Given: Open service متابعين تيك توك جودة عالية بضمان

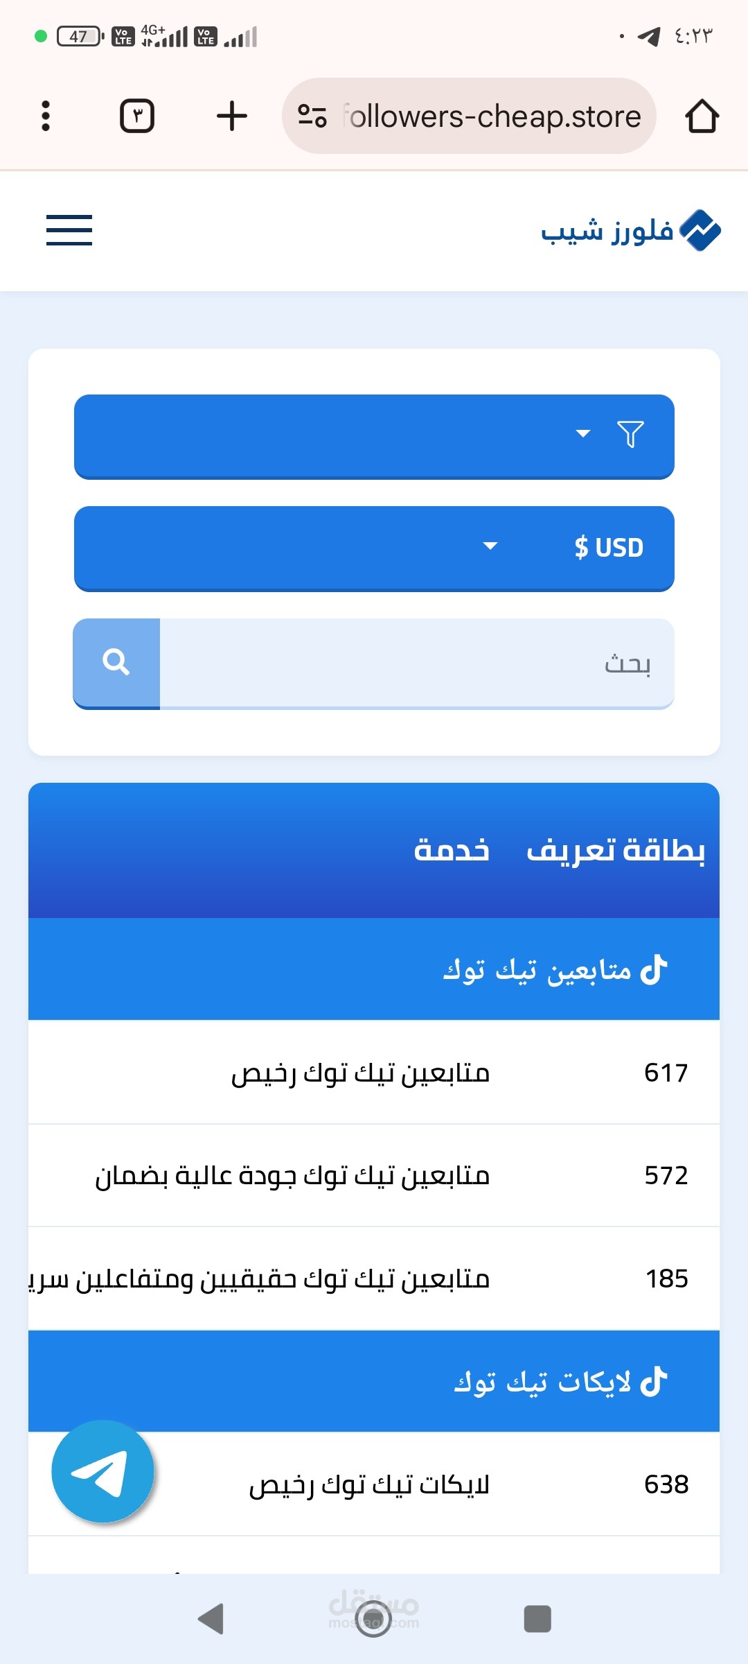Looking at the screenshot, I should pos(292,1176).
